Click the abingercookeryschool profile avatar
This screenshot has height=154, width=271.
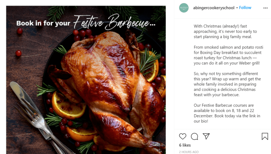[184, 8]
